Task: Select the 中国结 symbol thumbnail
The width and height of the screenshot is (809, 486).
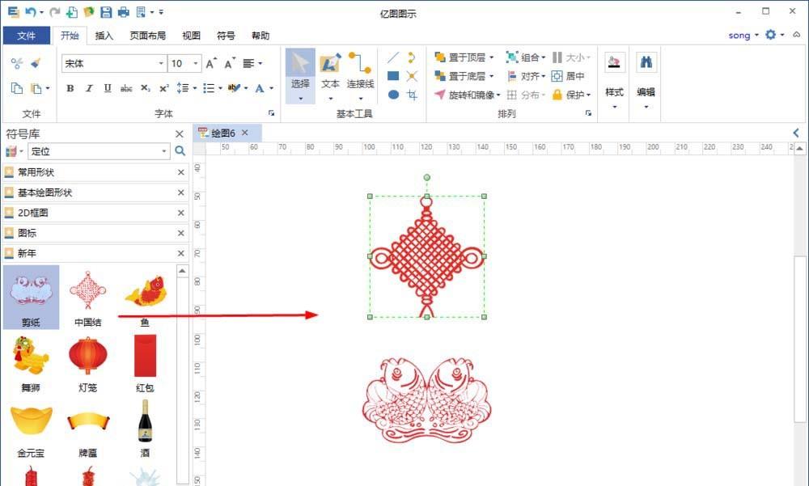Action: pyautogui.click(x=87, y=291)
